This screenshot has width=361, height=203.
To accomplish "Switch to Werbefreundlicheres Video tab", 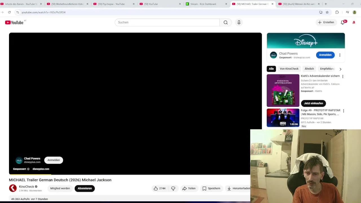I will 68,4.
